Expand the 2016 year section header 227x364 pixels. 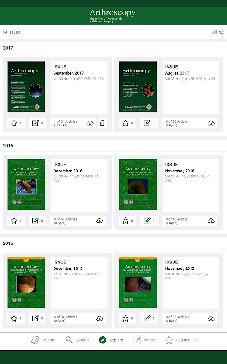click(x=113, y=146)
